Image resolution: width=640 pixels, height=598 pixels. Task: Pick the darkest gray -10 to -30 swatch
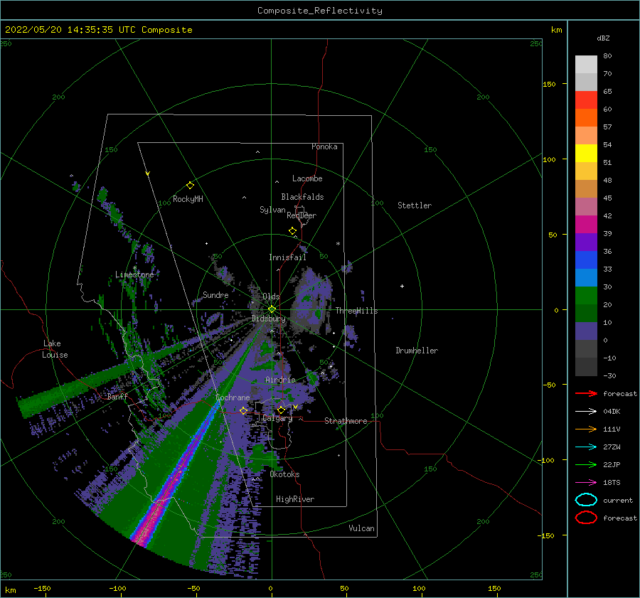(x=586, y=367)
